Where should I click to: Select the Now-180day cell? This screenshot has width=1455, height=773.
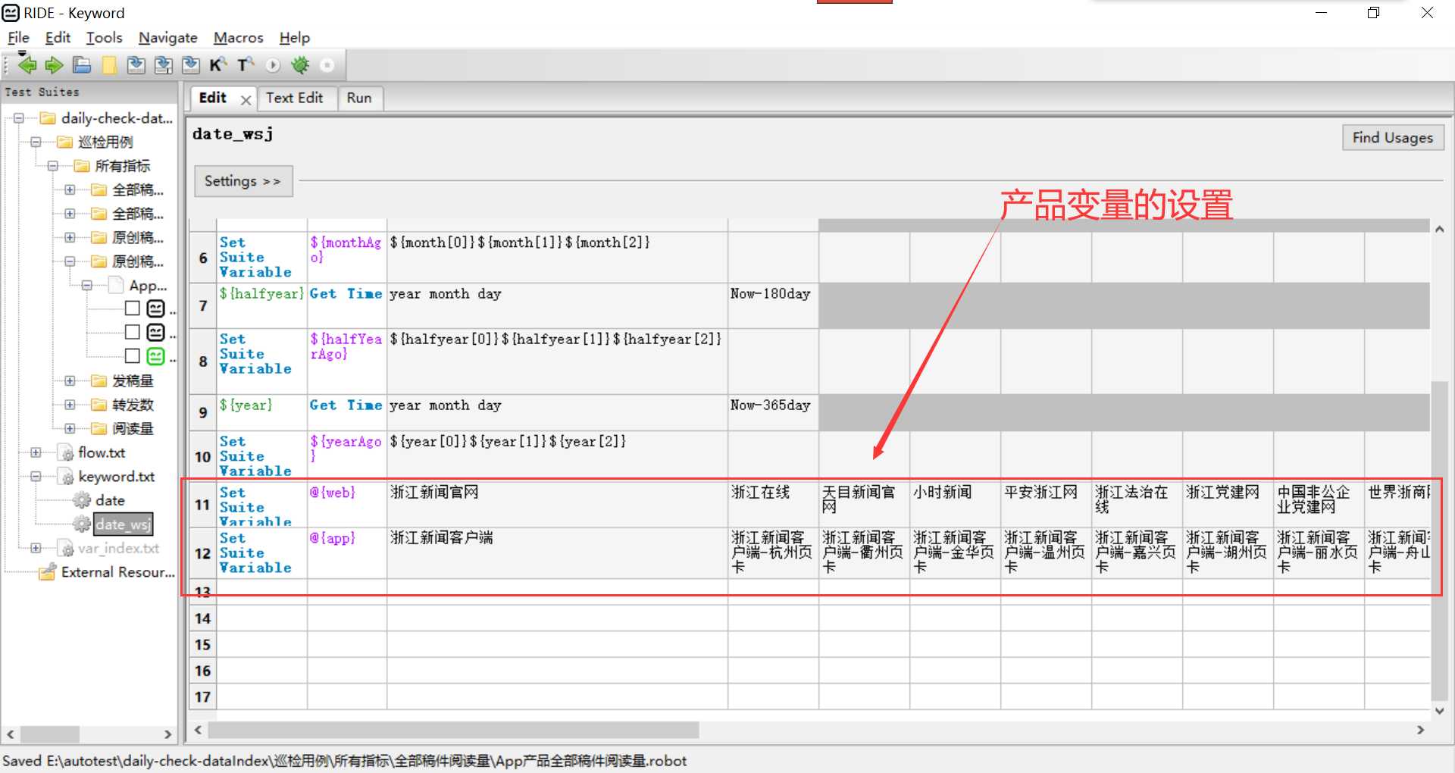[x=773, y=306]
